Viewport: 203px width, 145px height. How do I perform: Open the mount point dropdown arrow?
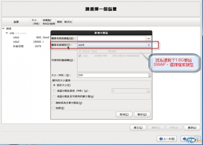[x=148, y=38]
